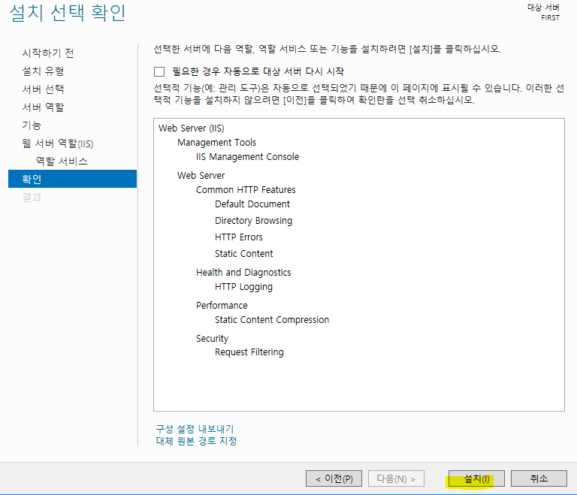This screenshot has height=495, width=577.
Task: Click the 설치 선택 확인 page title
Action: [68, 13]
